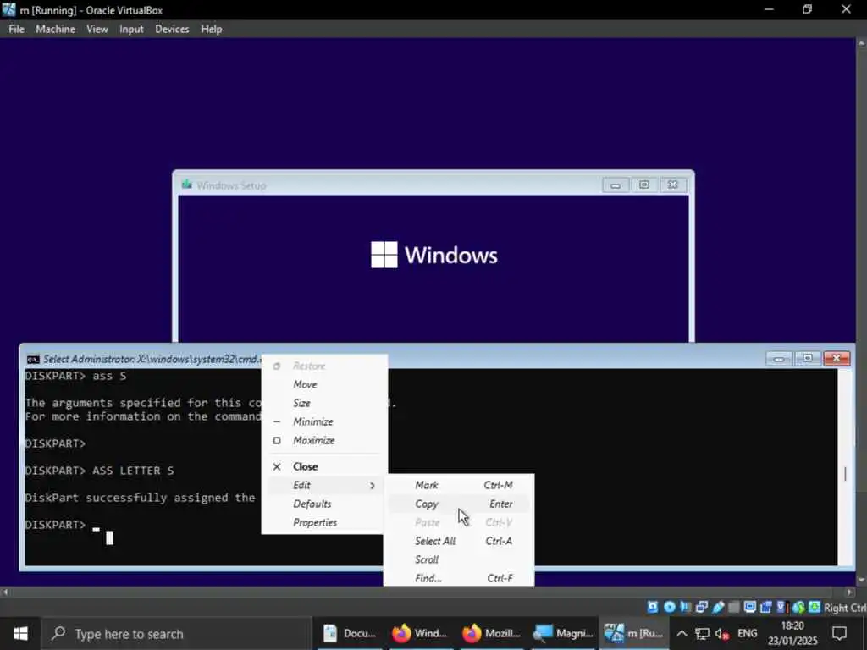Click the V virtualization icon in VirtualBox status bar
The width and height of the screenshot is (867, 650).
(x=781, y=607)
